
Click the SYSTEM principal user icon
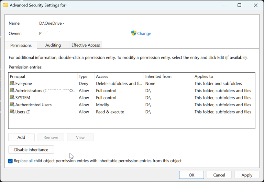click(x=12, y=98)
